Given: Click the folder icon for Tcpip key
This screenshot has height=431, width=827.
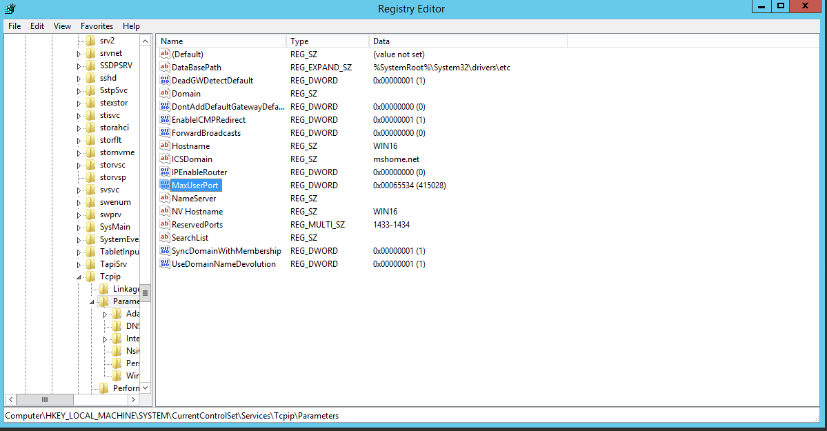Looking at the screenshot, I should [x=91, y=277].
